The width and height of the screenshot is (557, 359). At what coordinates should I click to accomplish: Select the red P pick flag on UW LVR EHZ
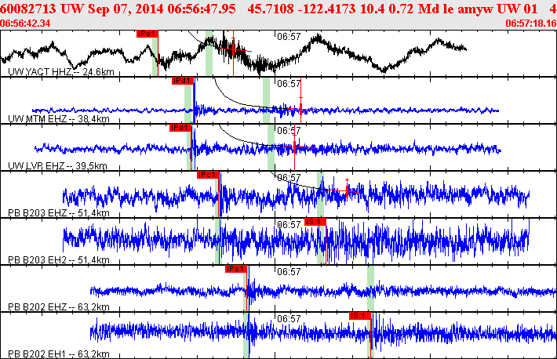tap(180, 127)
